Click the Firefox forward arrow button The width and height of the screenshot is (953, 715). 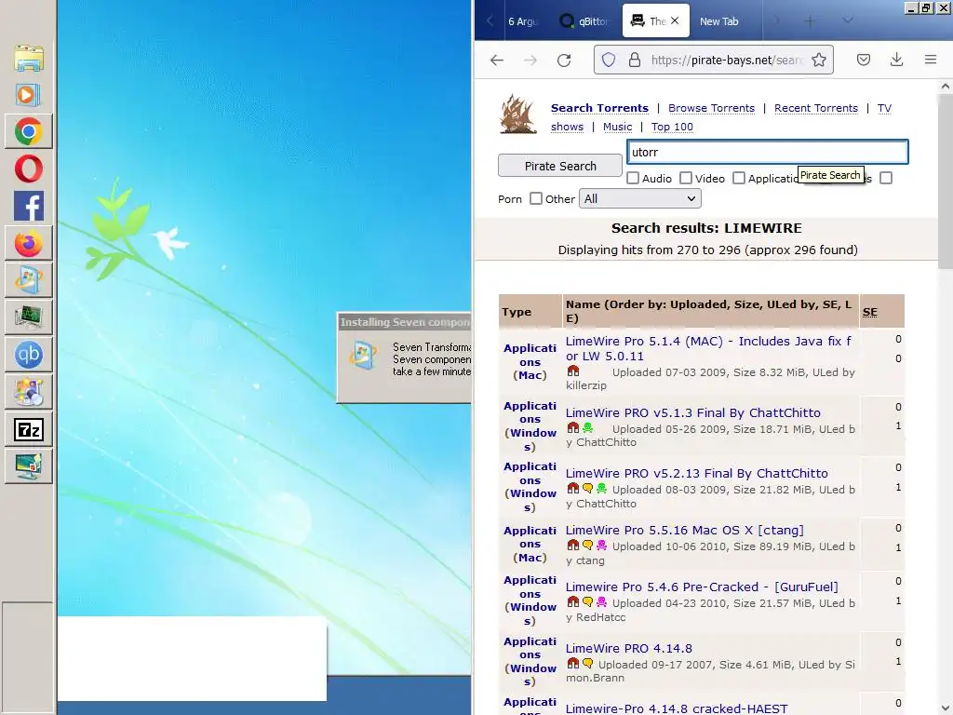[x=530, y=60]
